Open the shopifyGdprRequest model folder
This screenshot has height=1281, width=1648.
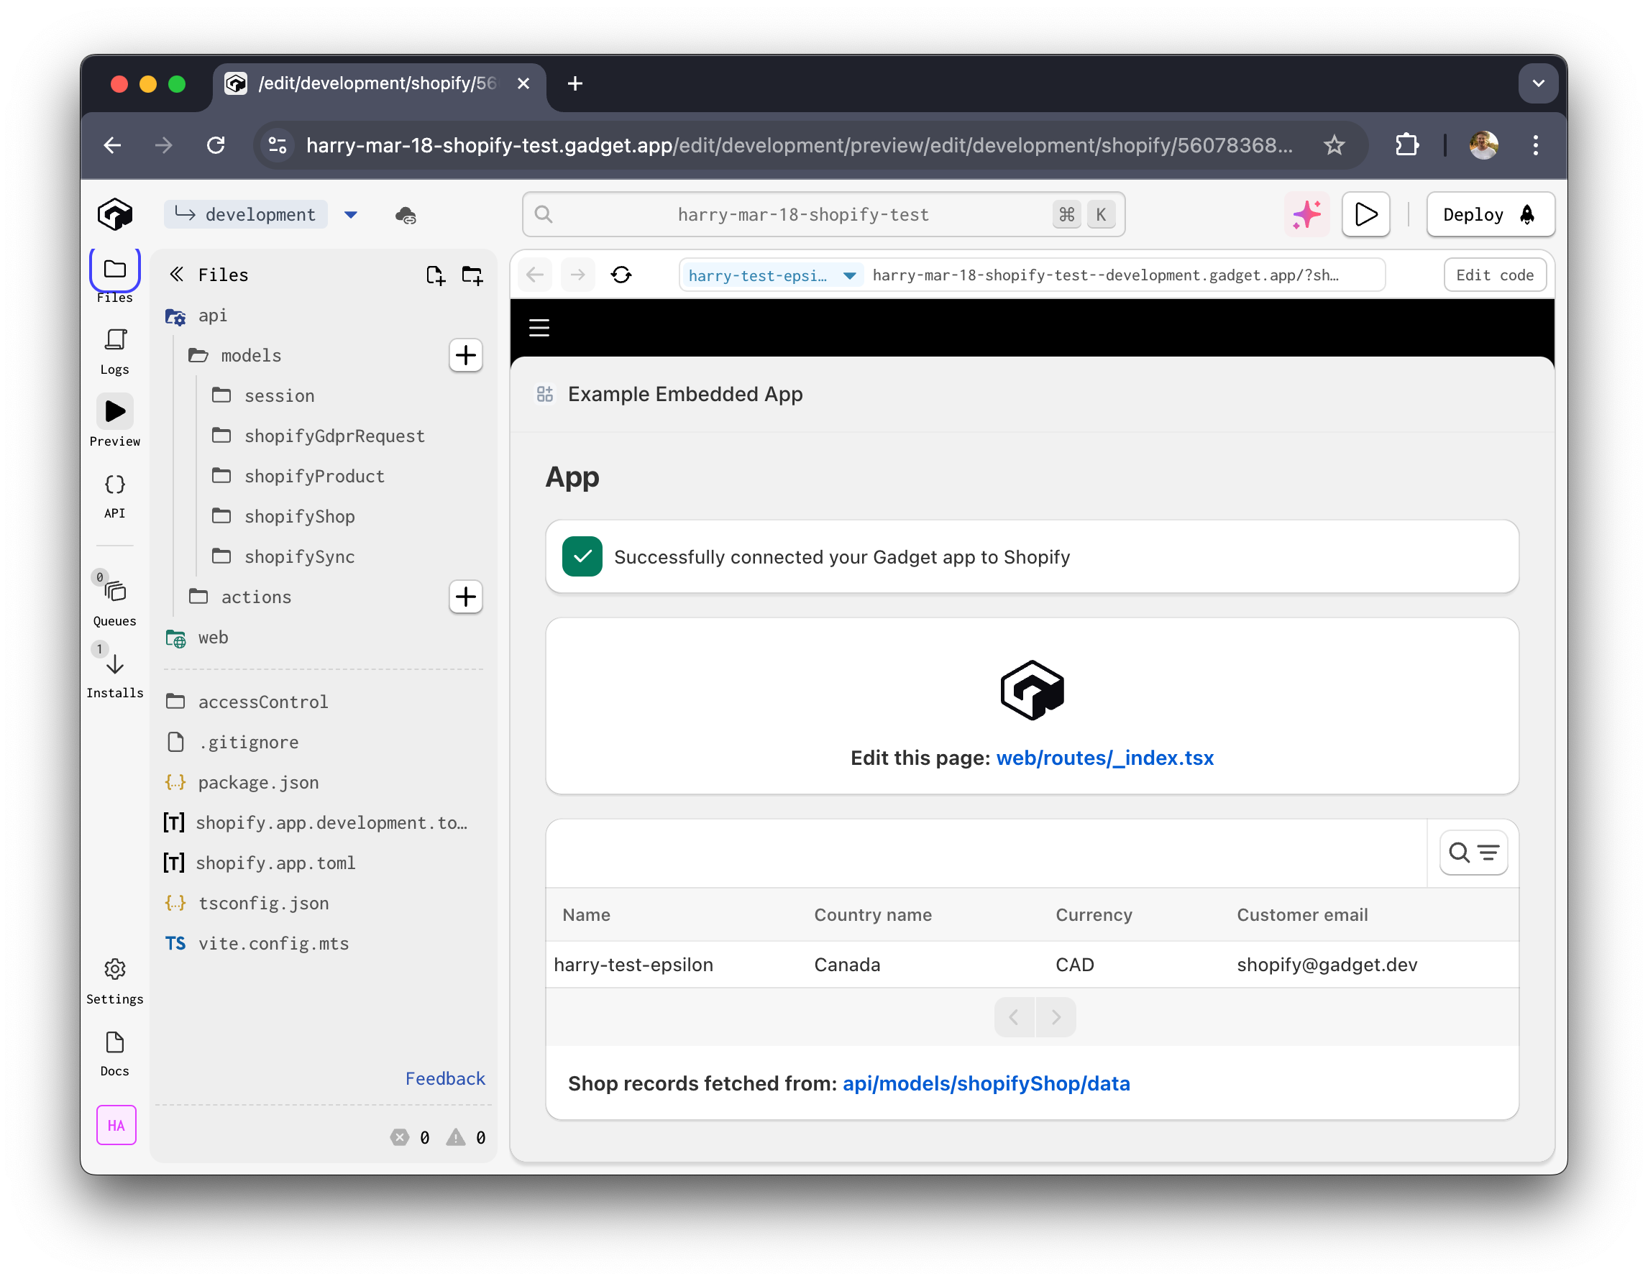[x=318, y=436]
